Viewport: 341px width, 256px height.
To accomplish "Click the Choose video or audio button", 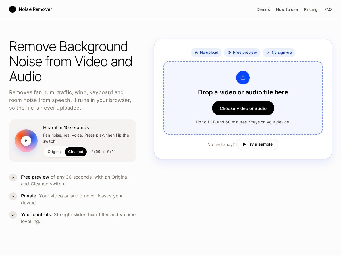I will click(x=243, y=108).
